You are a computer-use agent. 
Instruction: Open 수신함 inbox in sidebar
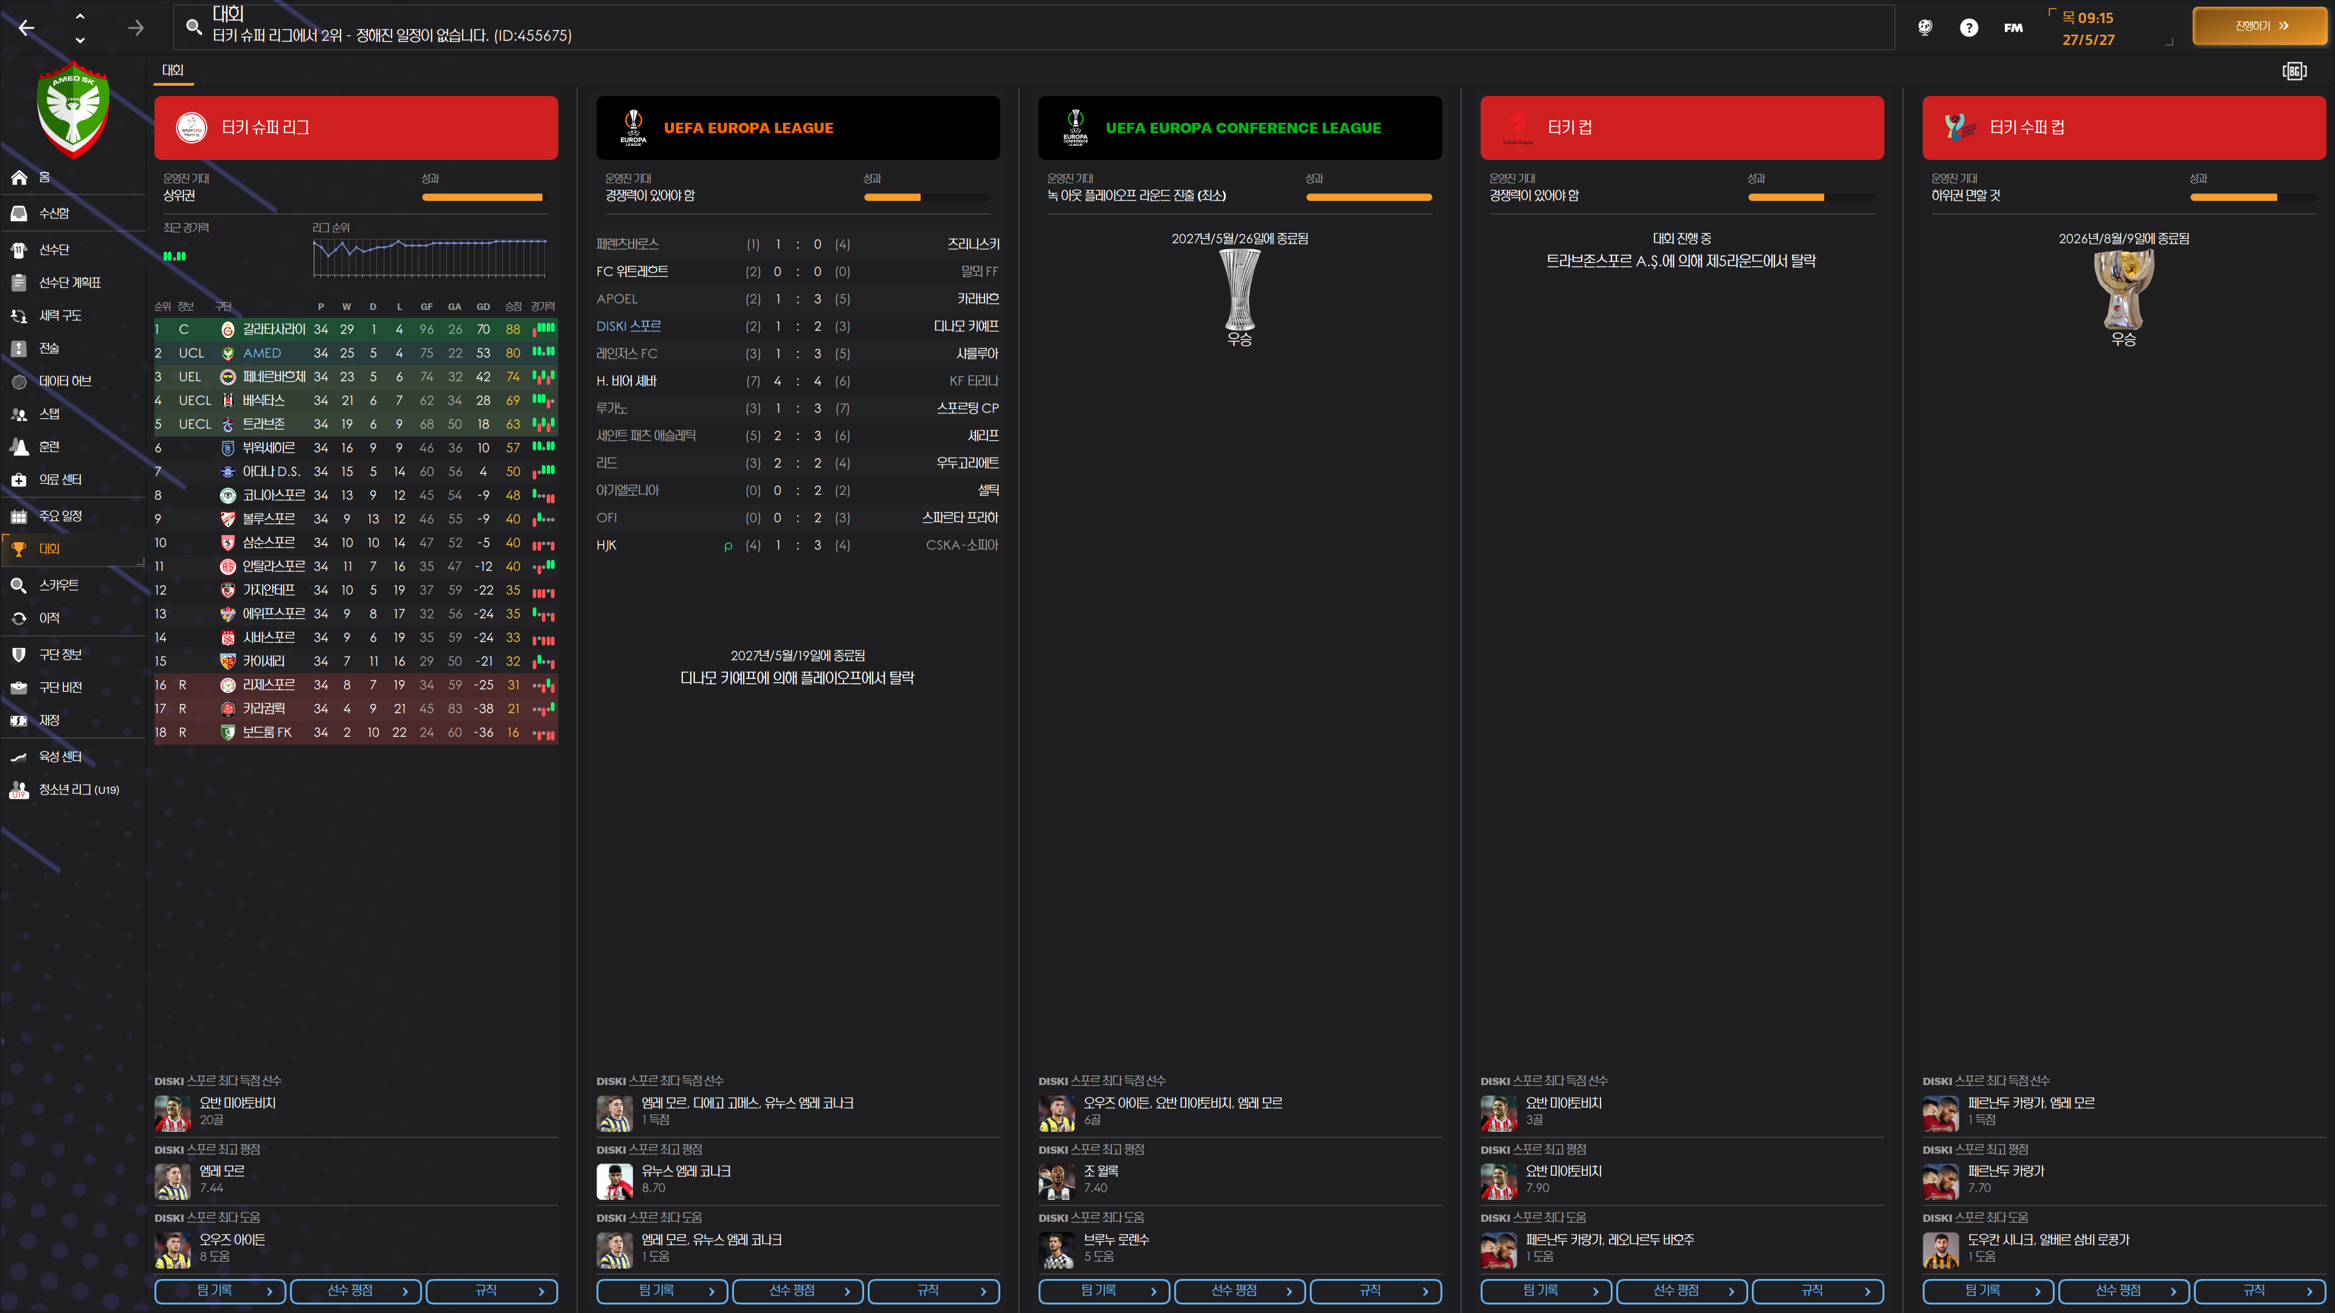(x=54, y=213)
